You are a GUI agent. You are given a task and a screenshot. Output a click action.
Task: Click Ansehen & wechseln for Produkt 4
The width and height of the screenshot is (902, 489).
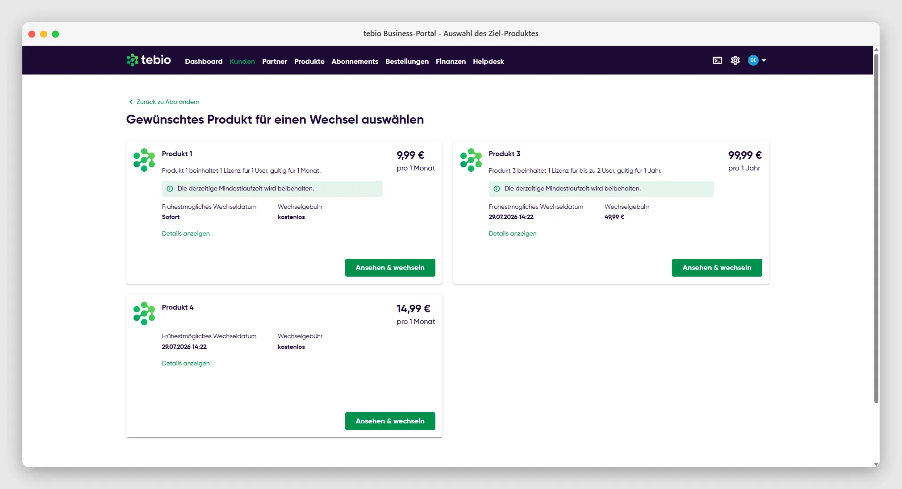pyautogui.click(x=390, y=421)
